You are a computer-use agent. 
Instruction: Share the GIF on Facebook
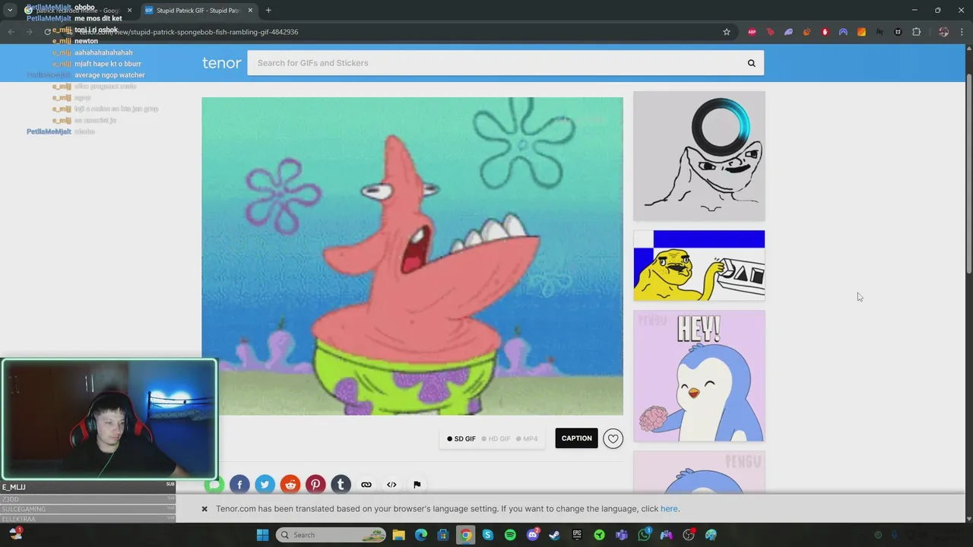239,485
